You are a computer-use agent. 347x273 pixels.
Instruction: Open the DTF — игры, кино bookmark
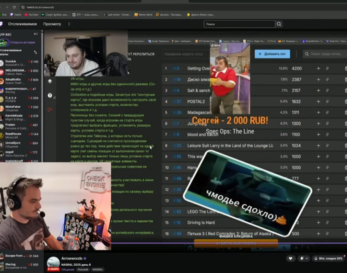(86, 14)
